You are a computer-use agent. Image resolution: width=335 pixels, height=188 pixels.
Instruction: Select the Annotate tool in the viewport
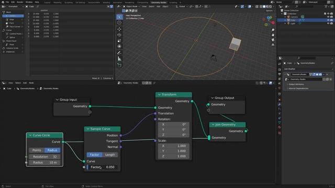119,53
